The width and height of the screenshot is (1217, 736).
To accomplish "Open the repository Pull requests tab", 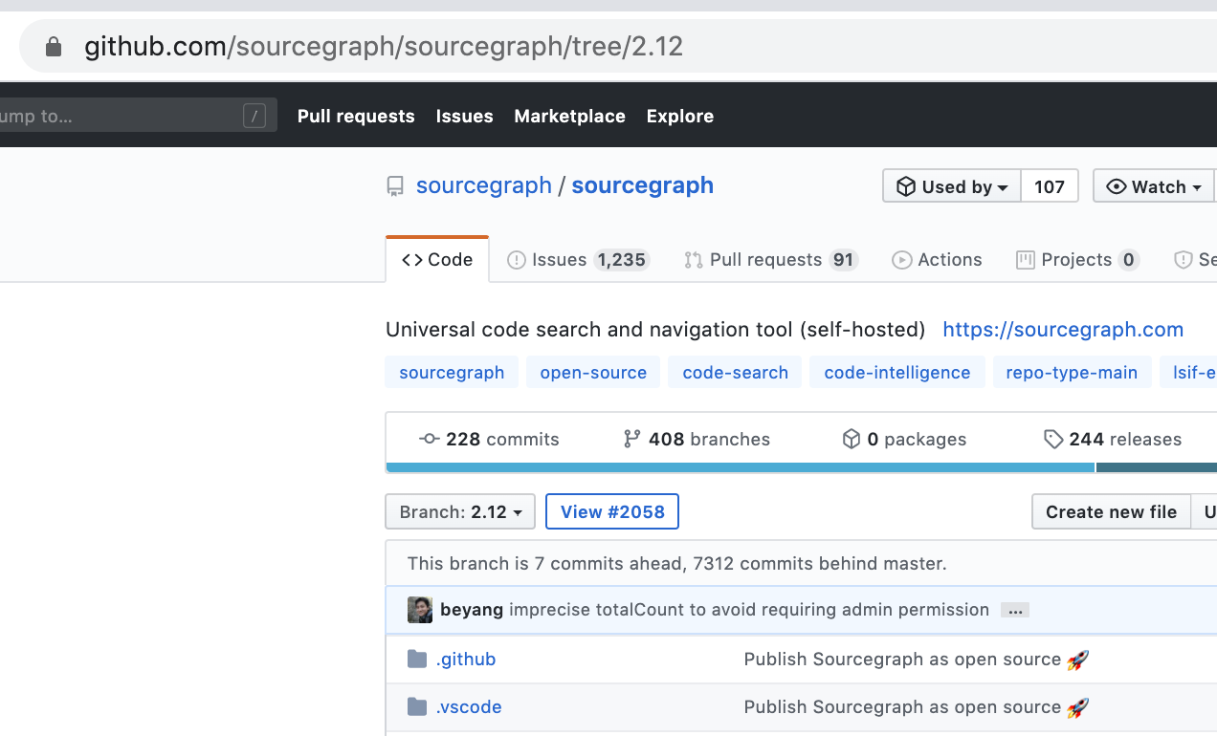I will pyautogui.click(x=770, y=259).
